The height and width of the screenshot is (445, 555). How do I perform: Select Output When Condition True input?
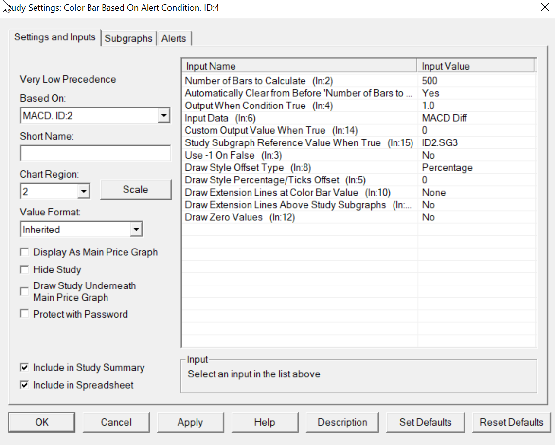tap(359, 106)
